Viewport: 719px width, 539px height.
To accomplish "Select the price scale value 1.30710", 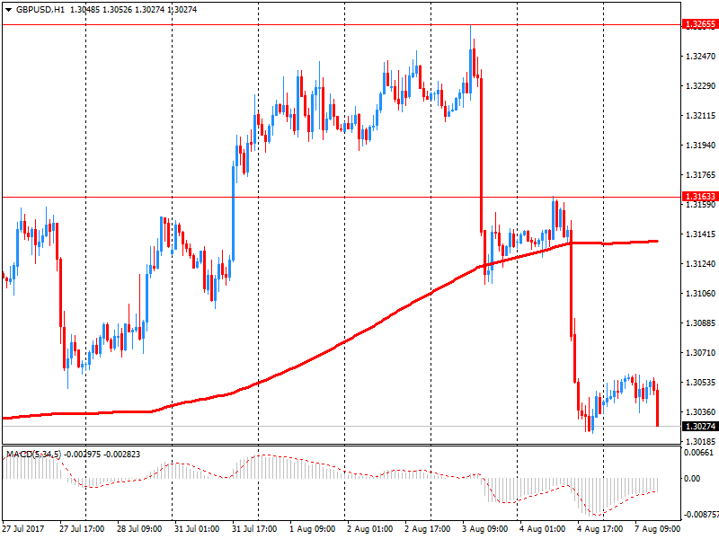I will [700, 353].
